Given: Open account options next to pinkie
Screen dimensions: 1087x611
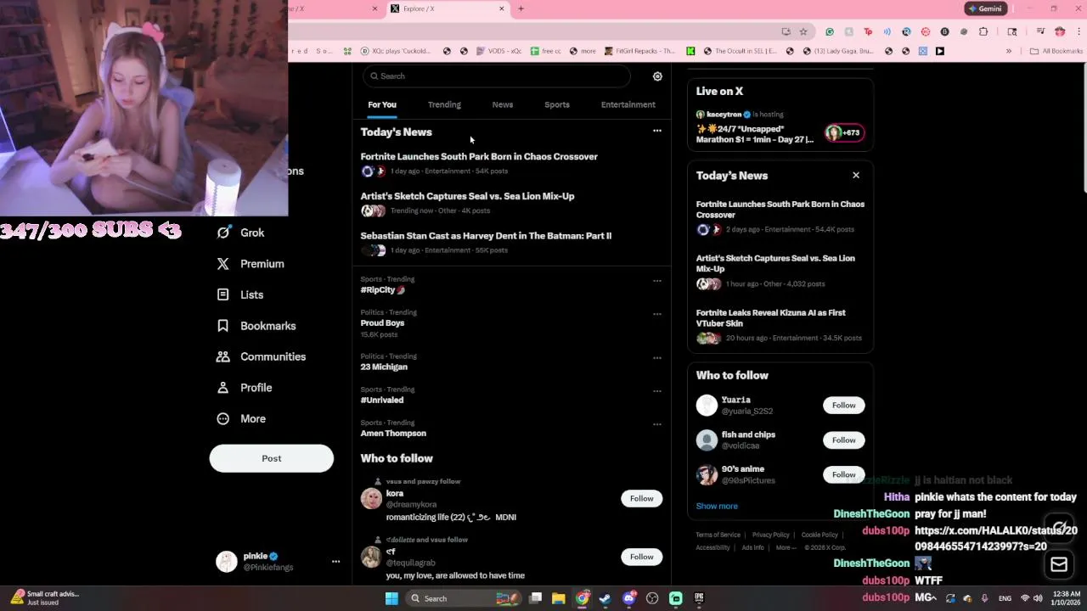Looking at the screenshot, I should coord(335,562).
